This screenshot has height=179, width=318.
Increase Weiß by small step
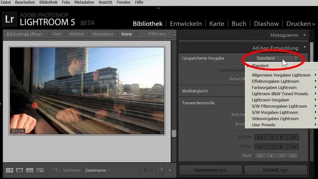click(x=282, y=156)
